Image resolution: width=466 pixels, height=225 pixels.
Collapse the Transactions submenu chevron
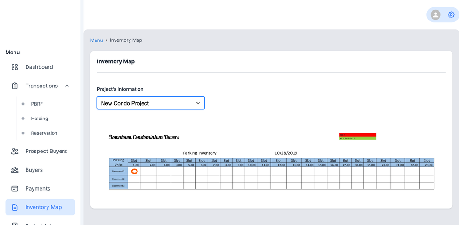(x=67, y=86)
